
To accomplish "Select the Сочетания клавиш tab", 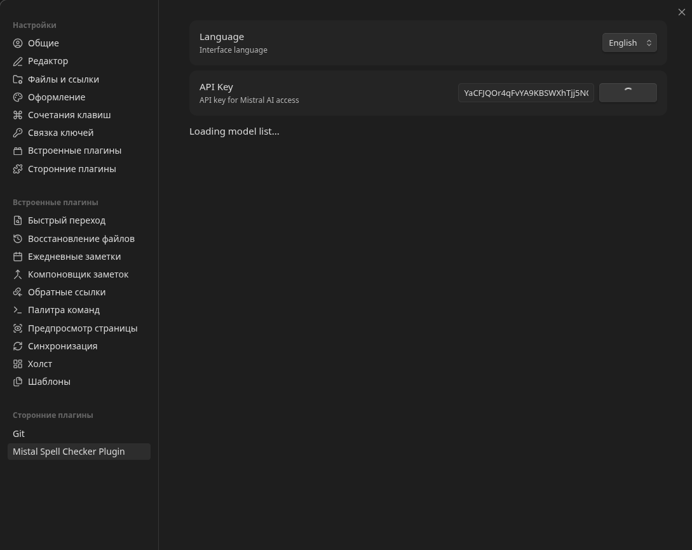I will click(x=79, y=115).
